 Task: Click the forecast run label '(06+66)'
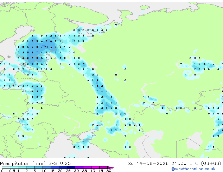[211, 164]
